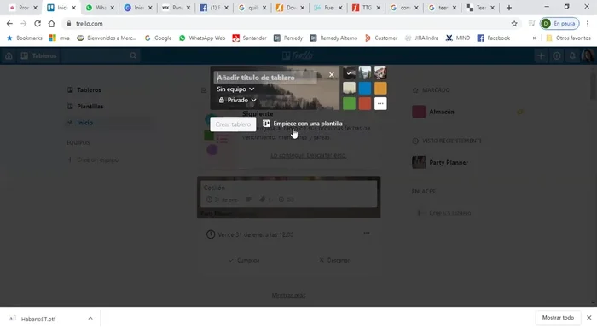The image size is (597, 329).
Task: Expand the HabanoST.otf download options
Action: coord(90,319)
